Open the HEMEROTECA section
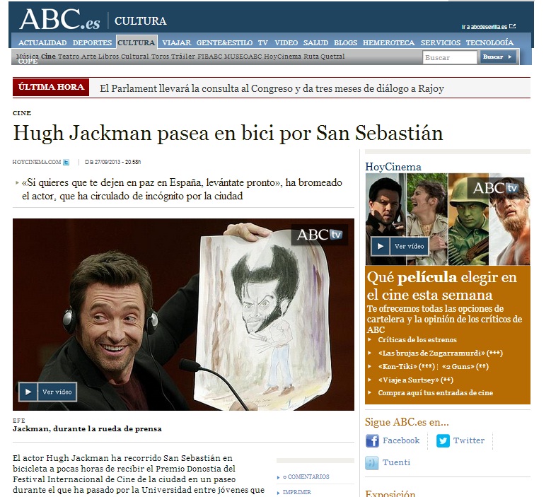 tap(388, 43)
